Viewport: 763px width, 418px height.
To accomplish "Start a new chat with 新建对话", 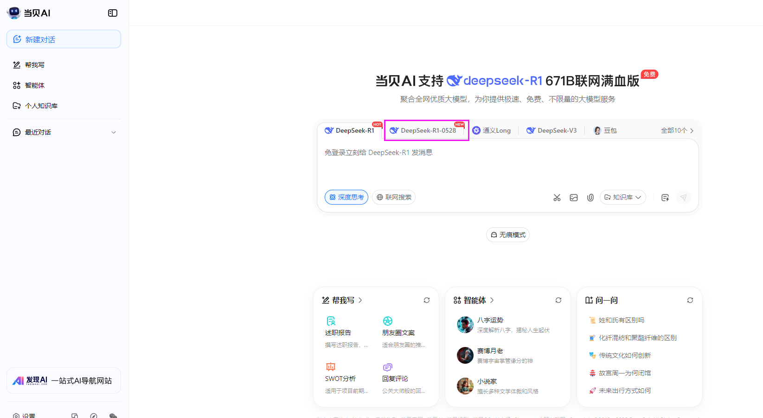I will point(64,39).
